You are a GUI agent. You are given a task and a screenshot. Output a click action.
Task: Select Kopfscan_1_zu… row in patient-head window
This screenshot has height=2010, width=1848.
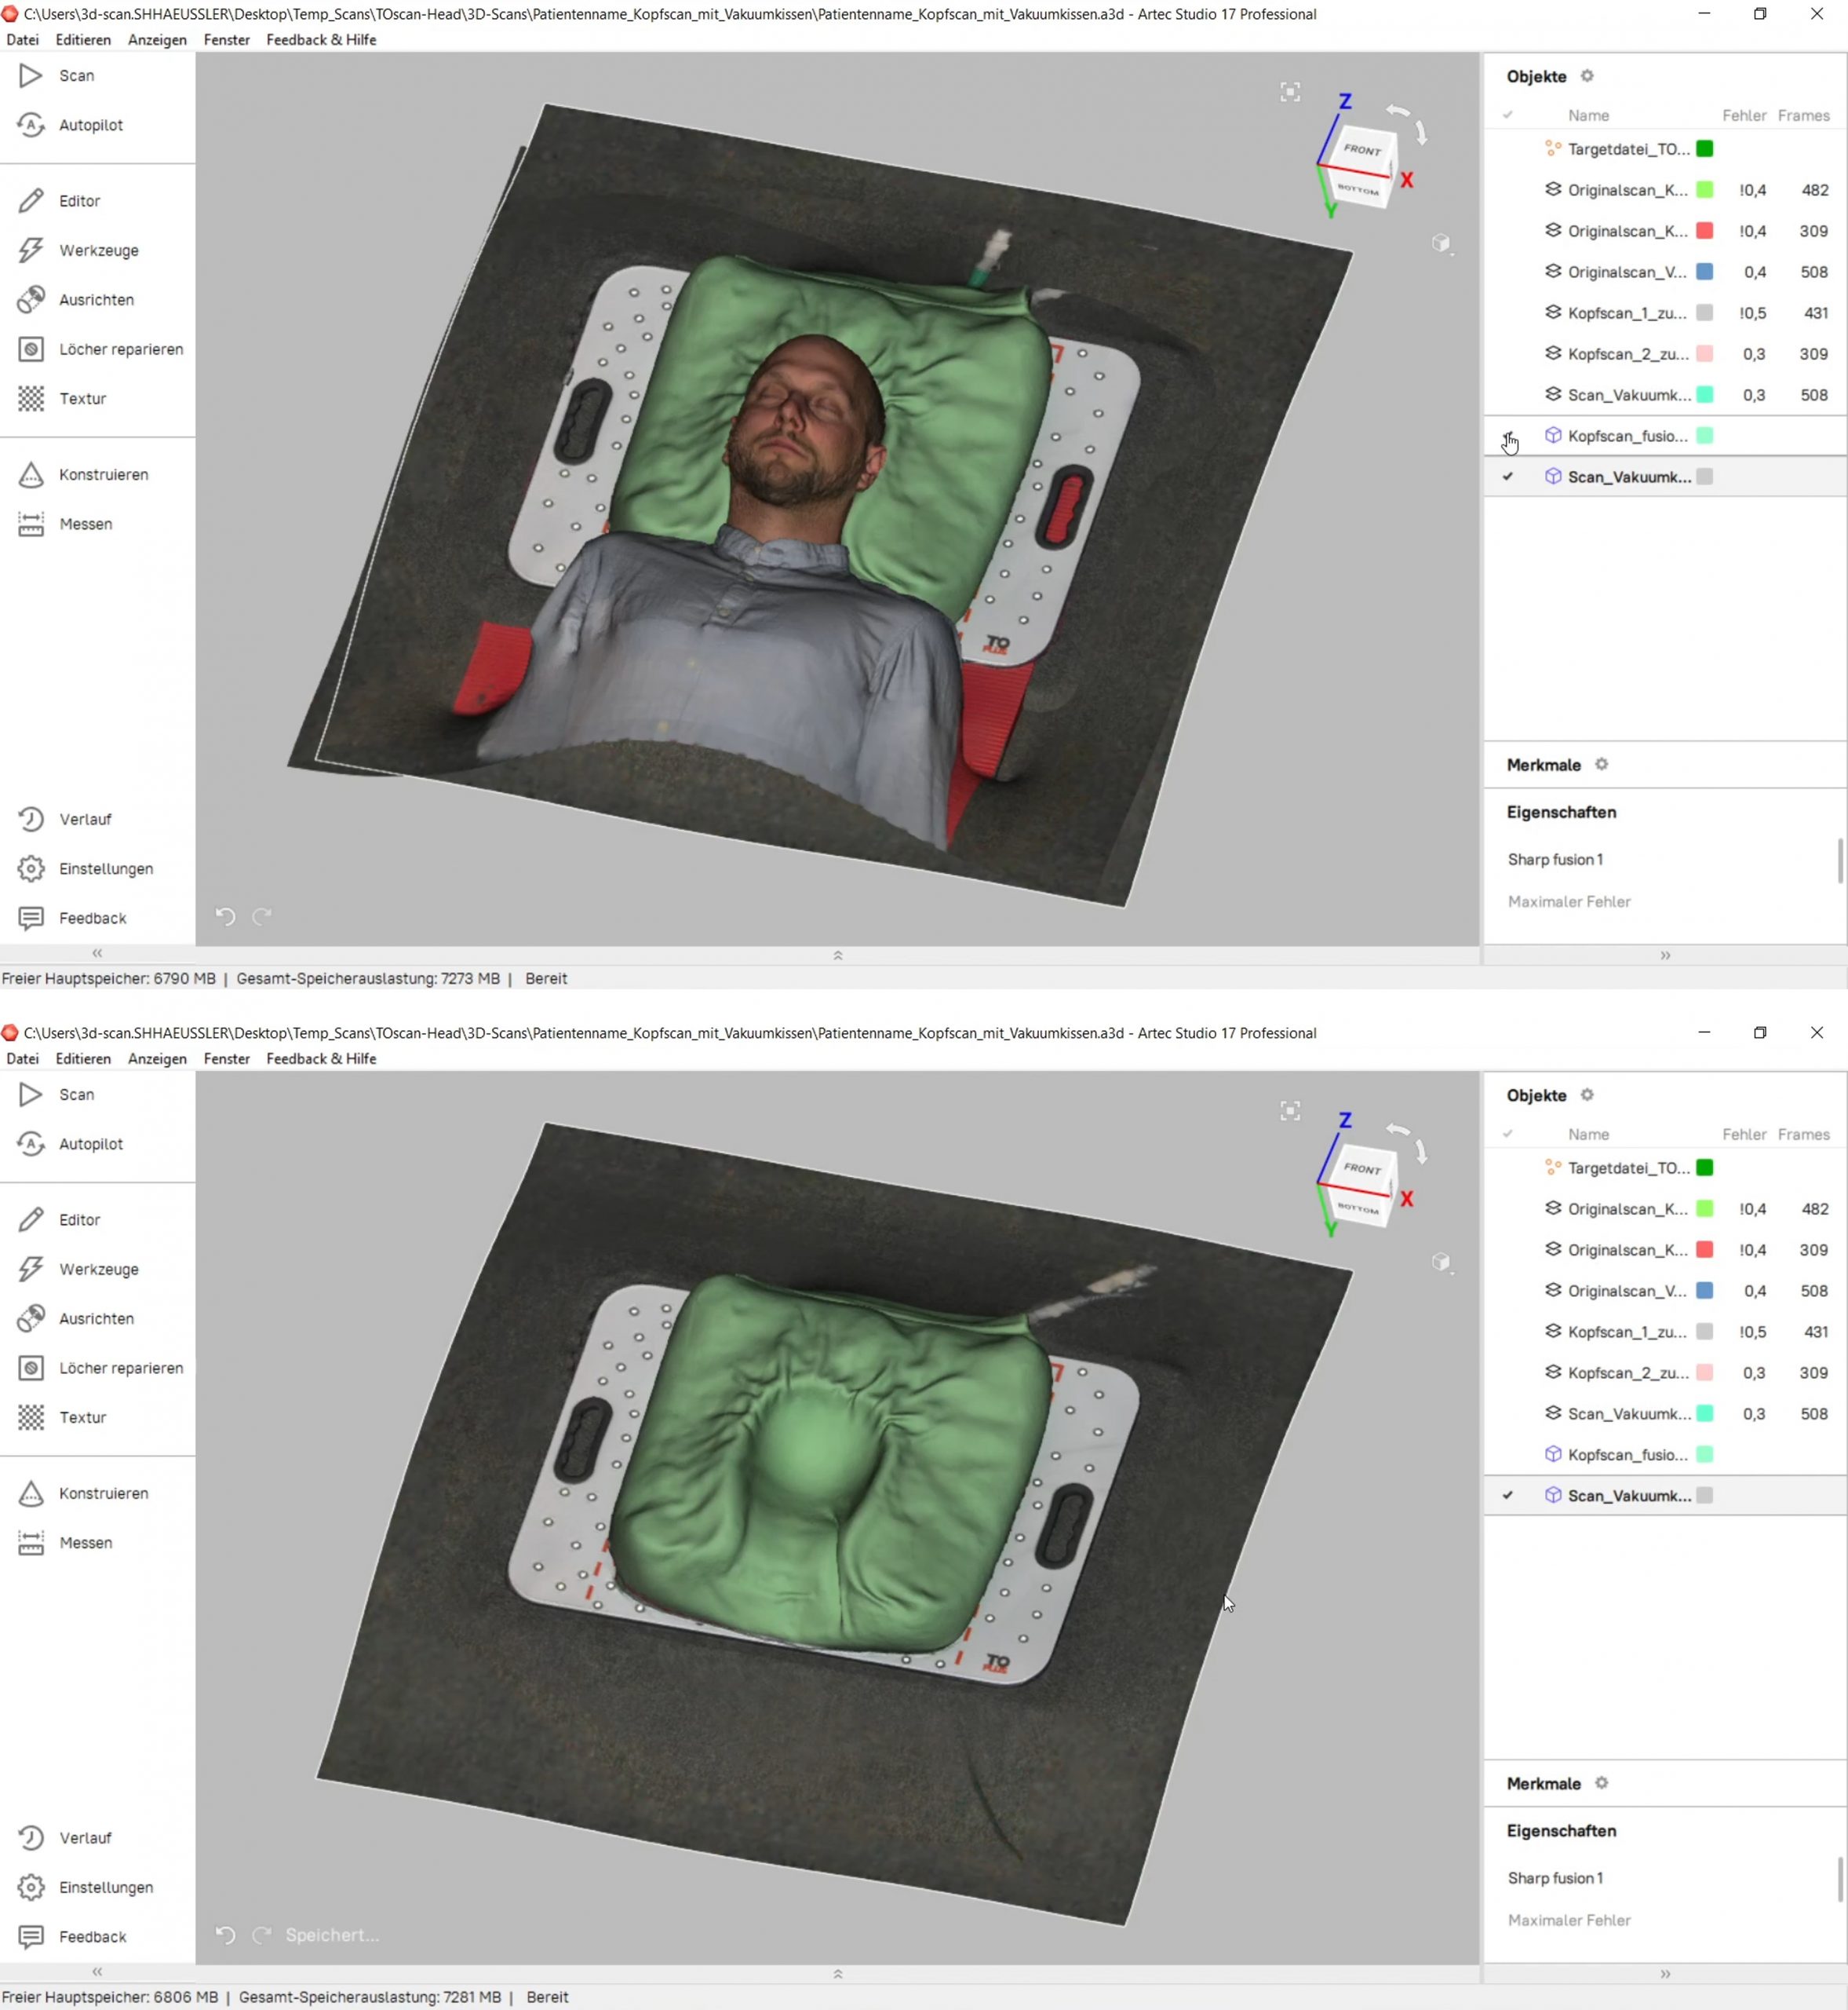pos(1664,313)
